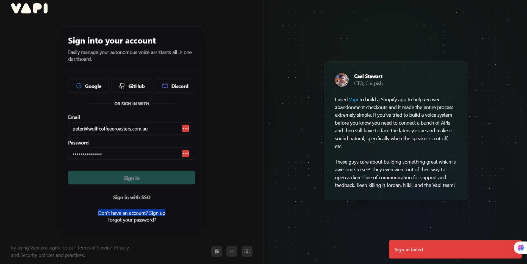Open the Forgot your password link
This screenshot has height=264, width=527.
point(132,220)
